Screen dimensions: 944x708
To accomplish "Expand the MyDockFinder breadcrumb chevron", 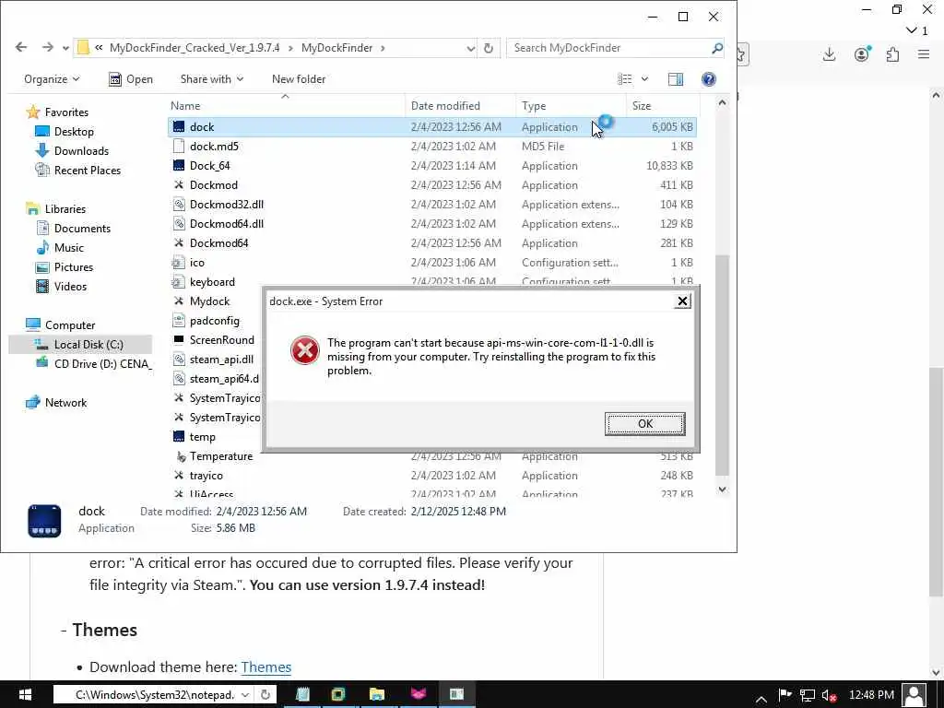I will click(x=383, y=48).
